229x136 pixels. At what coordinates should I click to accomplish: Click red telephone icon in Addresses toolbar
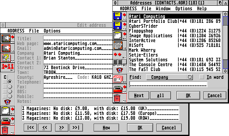[x=120, y=70]
